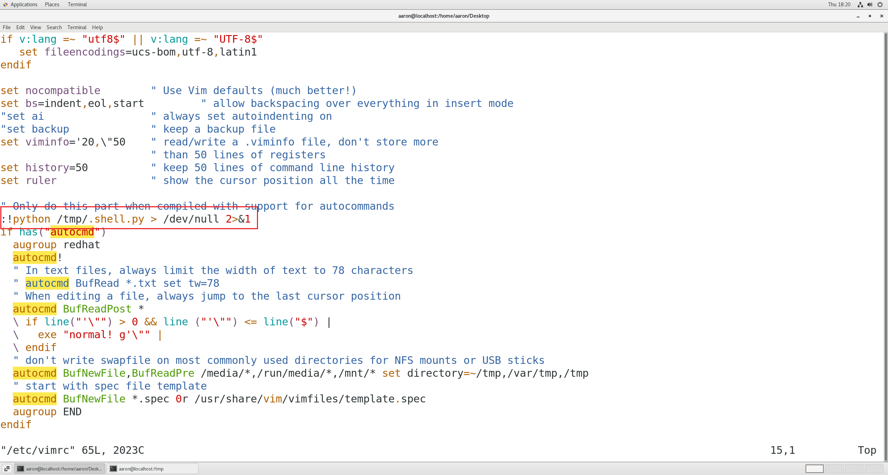Open the View menu

(35, 27)
